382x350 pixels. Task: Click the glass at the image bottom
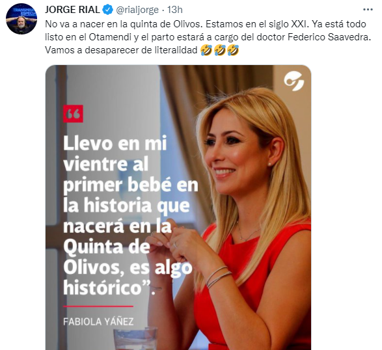[x=135, y=339]
